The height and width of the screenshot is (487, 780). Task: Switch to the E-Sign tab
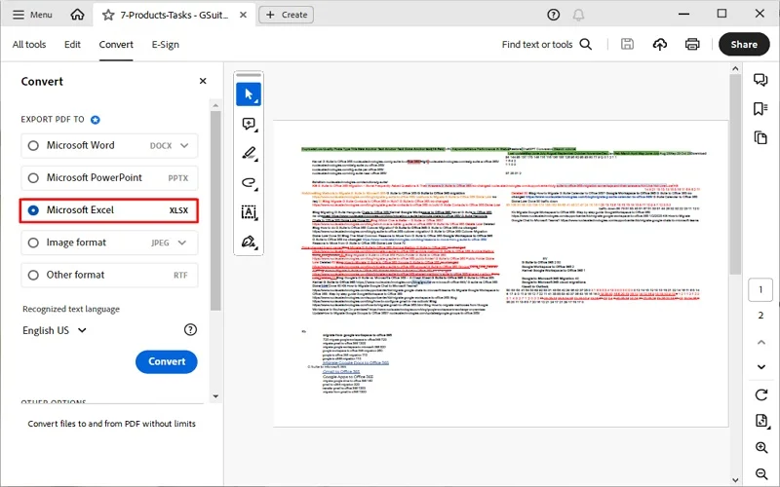pyautogui.click(x=165, y=44)
